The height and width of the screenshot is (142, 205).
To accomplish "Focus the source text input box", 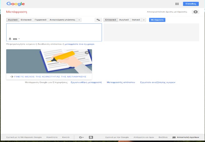I will click(54, 32).
